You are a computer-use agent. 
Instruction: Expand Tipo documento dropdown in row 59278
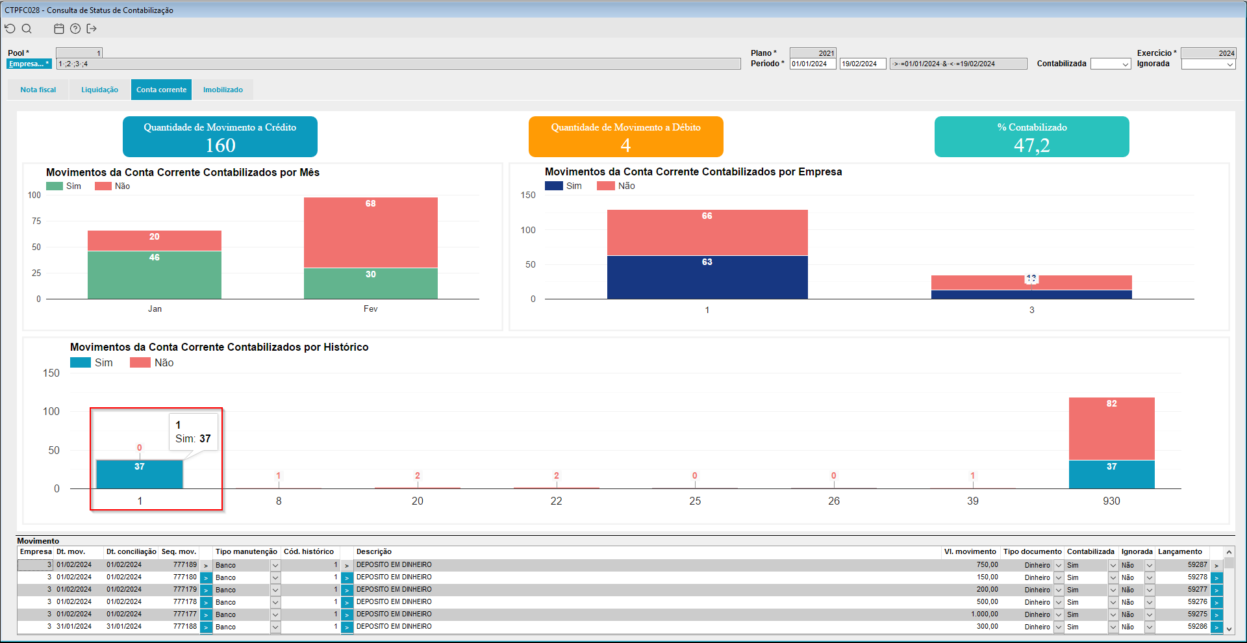click(1059, 577)
